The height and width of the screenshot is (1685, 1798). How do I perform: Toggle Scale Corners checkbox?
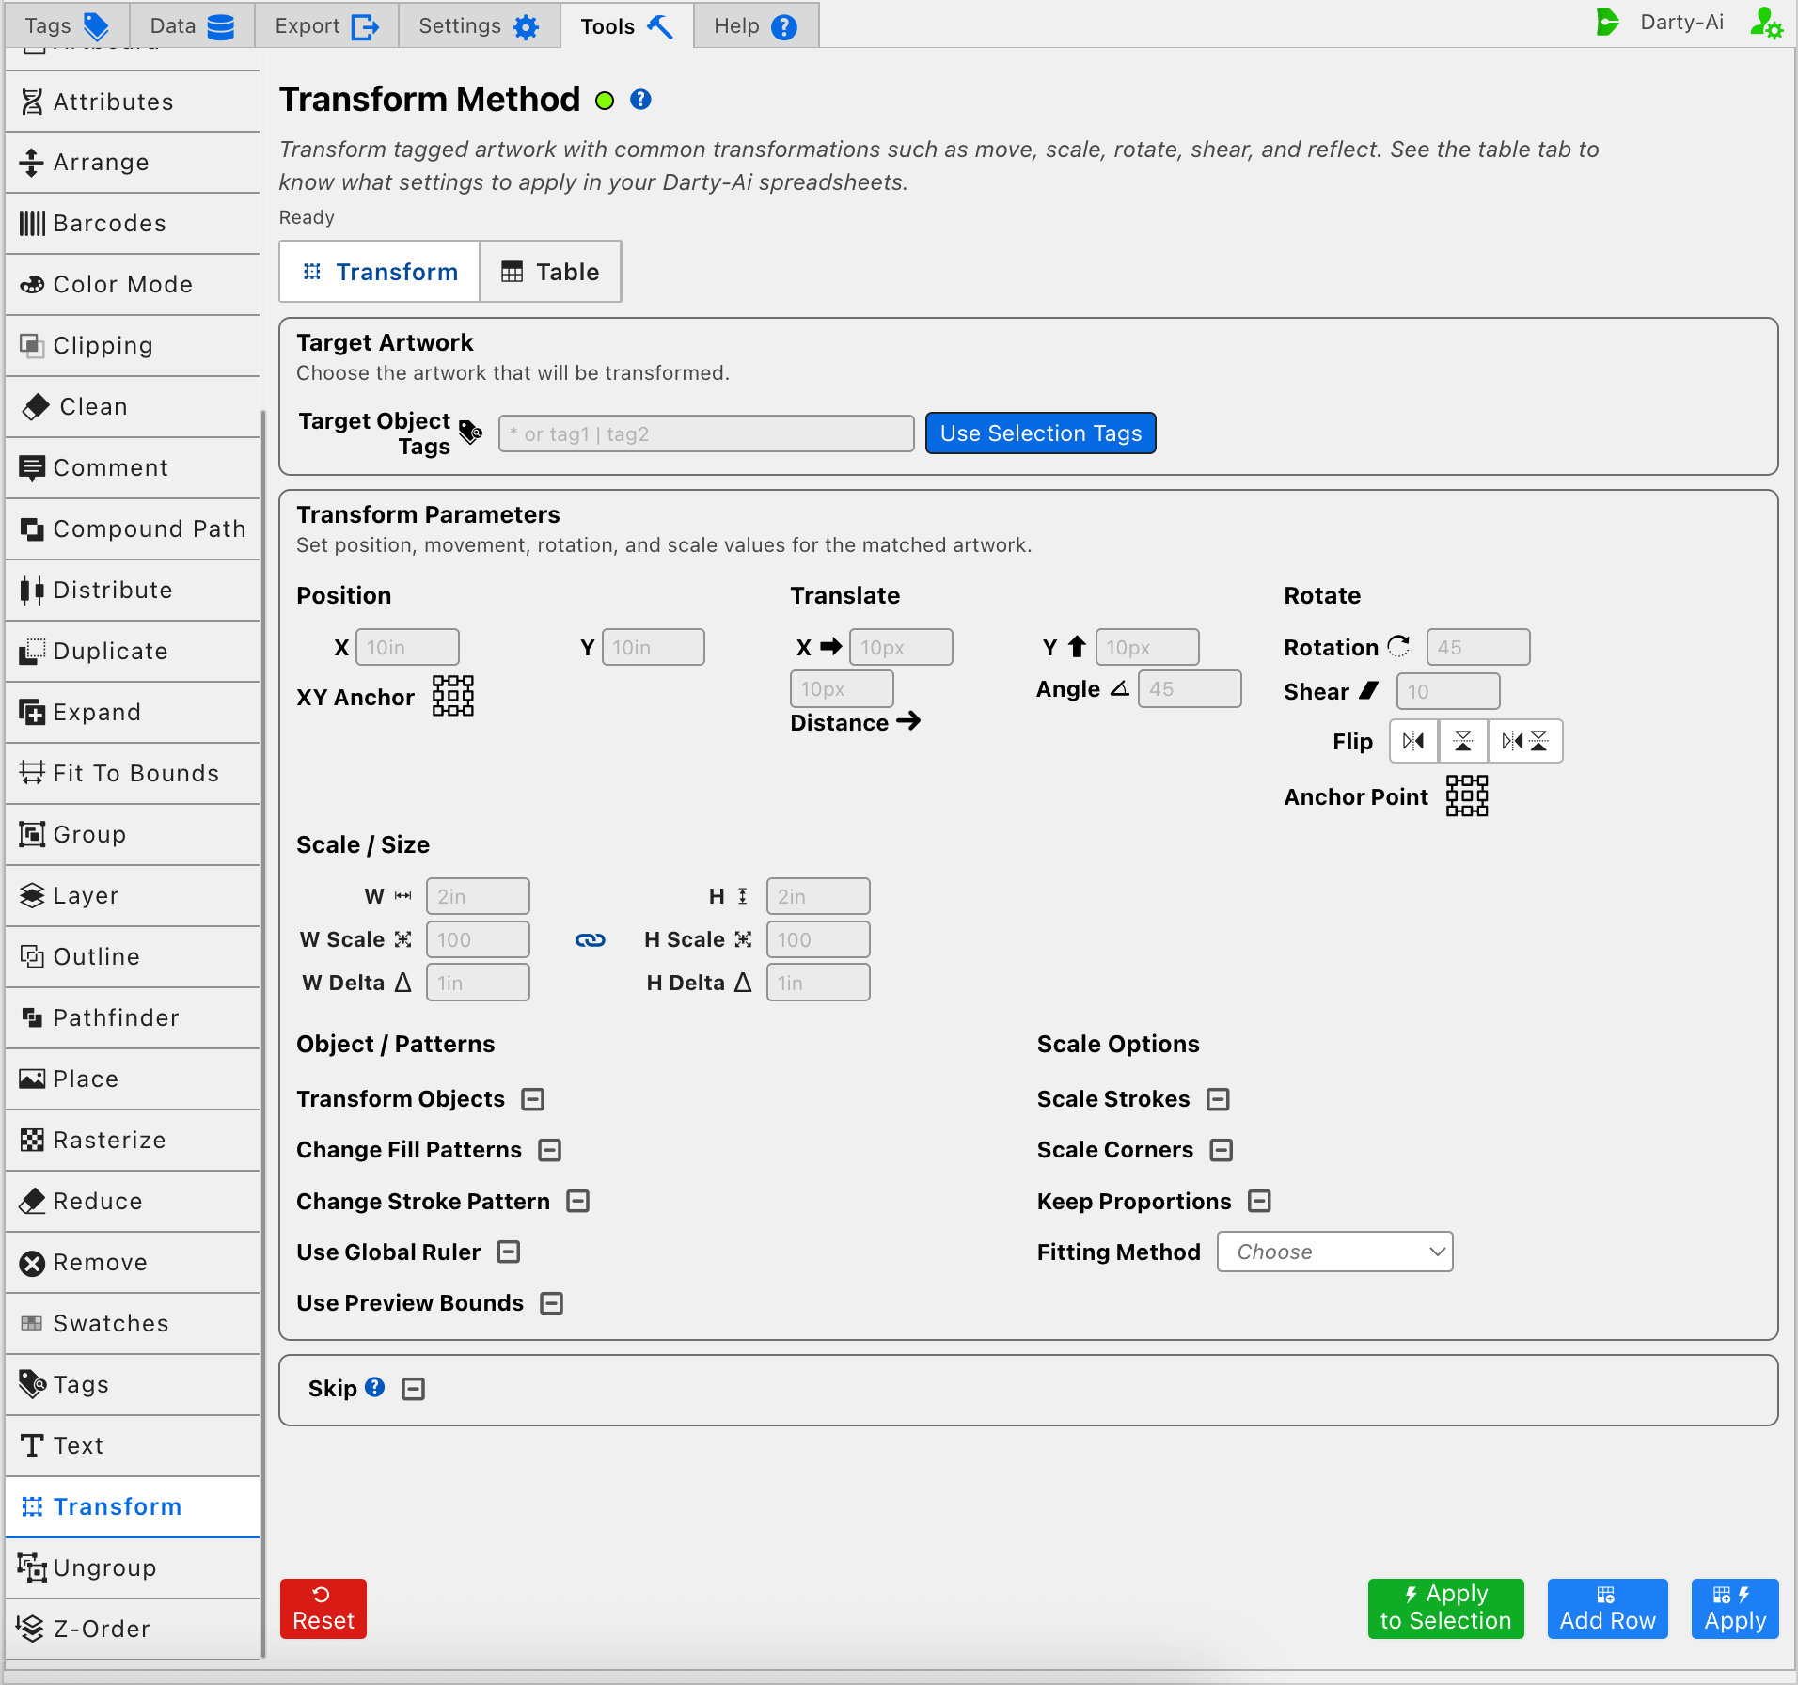(x=1222, y=1150)
